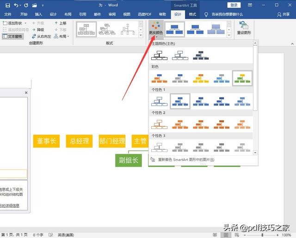Expand the 添加形状 dropdown arrow
Viewport: 296px width, 238px height.
pyautogui.click(x=26, y=23)
